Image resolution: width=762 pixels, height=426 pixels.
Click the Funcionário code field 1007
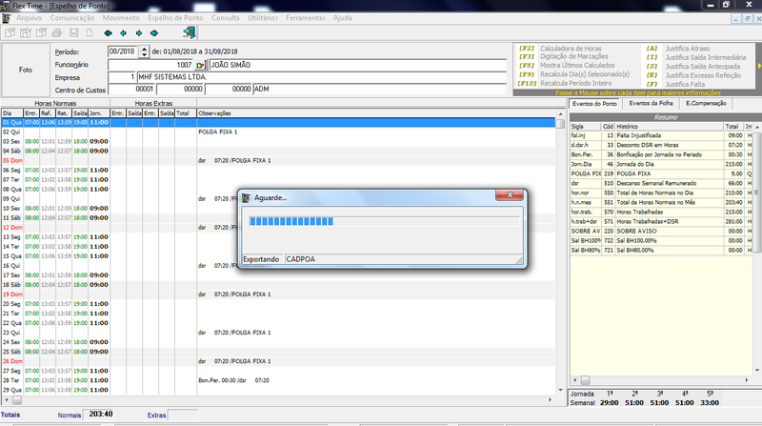[x=150, y=65]
